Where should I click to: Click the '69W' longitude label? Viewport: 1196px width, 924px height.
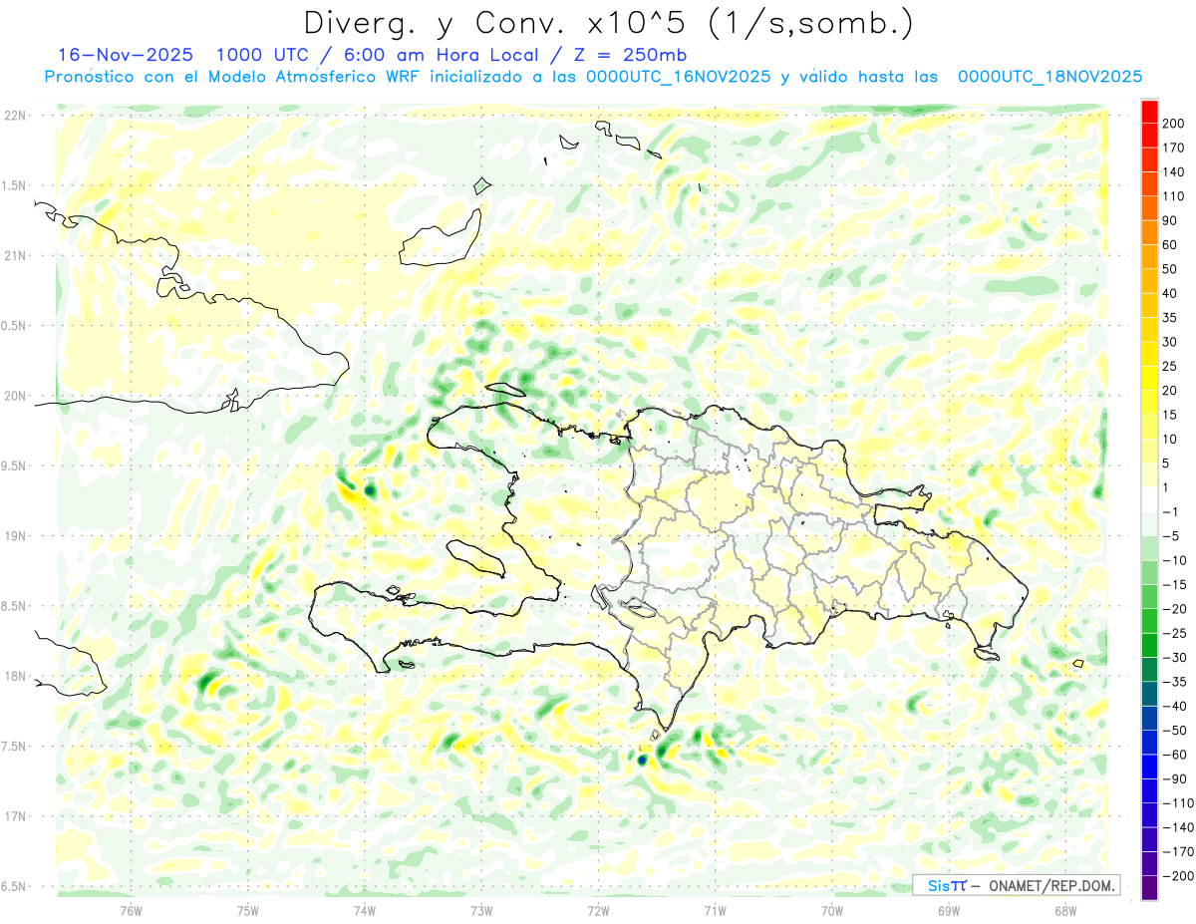[x=948, y=911]
